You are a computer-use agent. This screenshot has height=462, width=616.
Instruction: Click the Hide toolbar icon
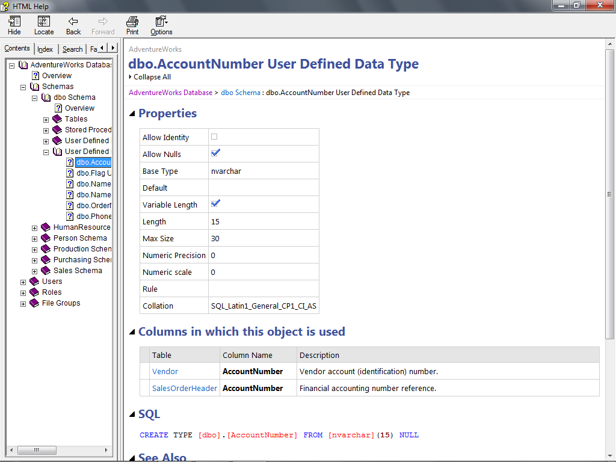pyautogui.click(x=14, y=25)
